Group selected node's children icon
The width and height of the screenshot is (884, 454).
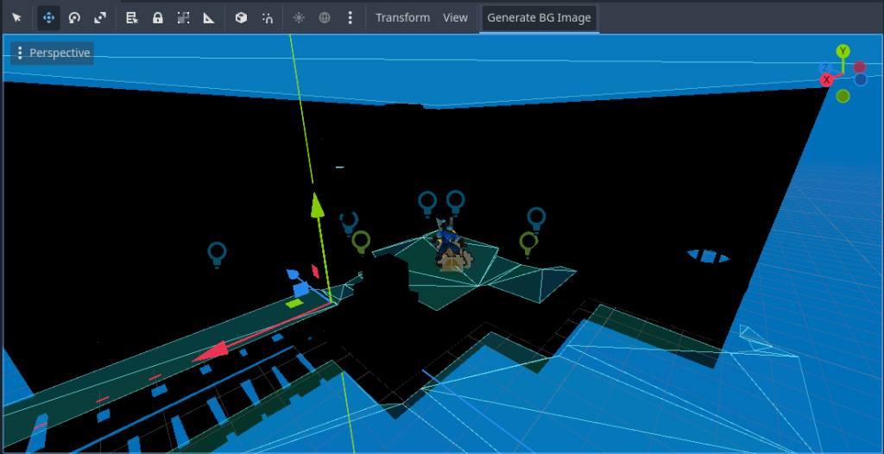click(x=183, y=17)
